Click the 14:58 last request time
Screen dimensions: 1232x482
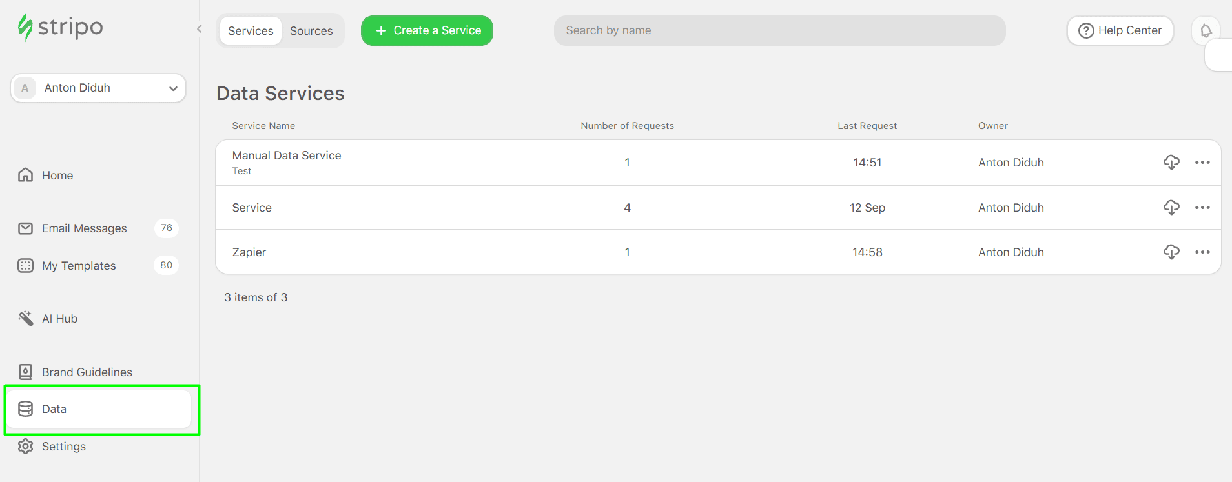[867, 252]
